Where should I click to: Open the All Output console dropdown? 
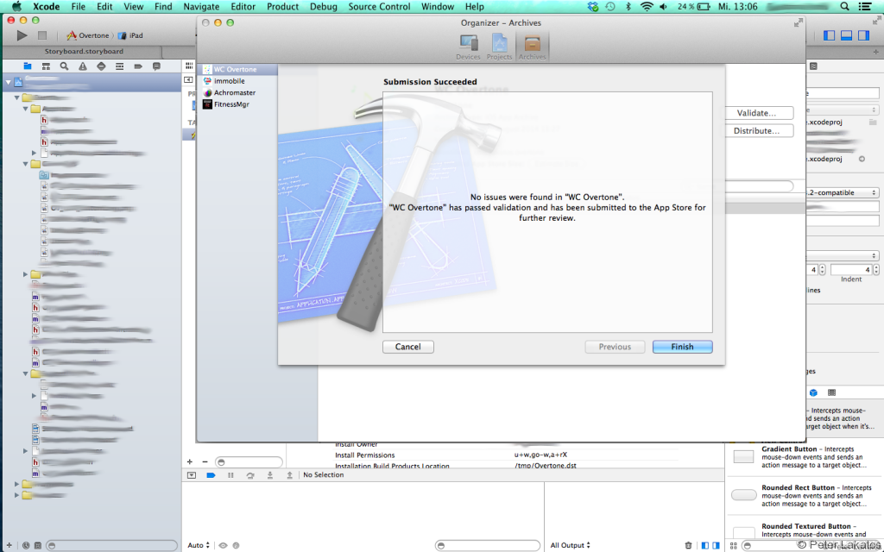570,545
